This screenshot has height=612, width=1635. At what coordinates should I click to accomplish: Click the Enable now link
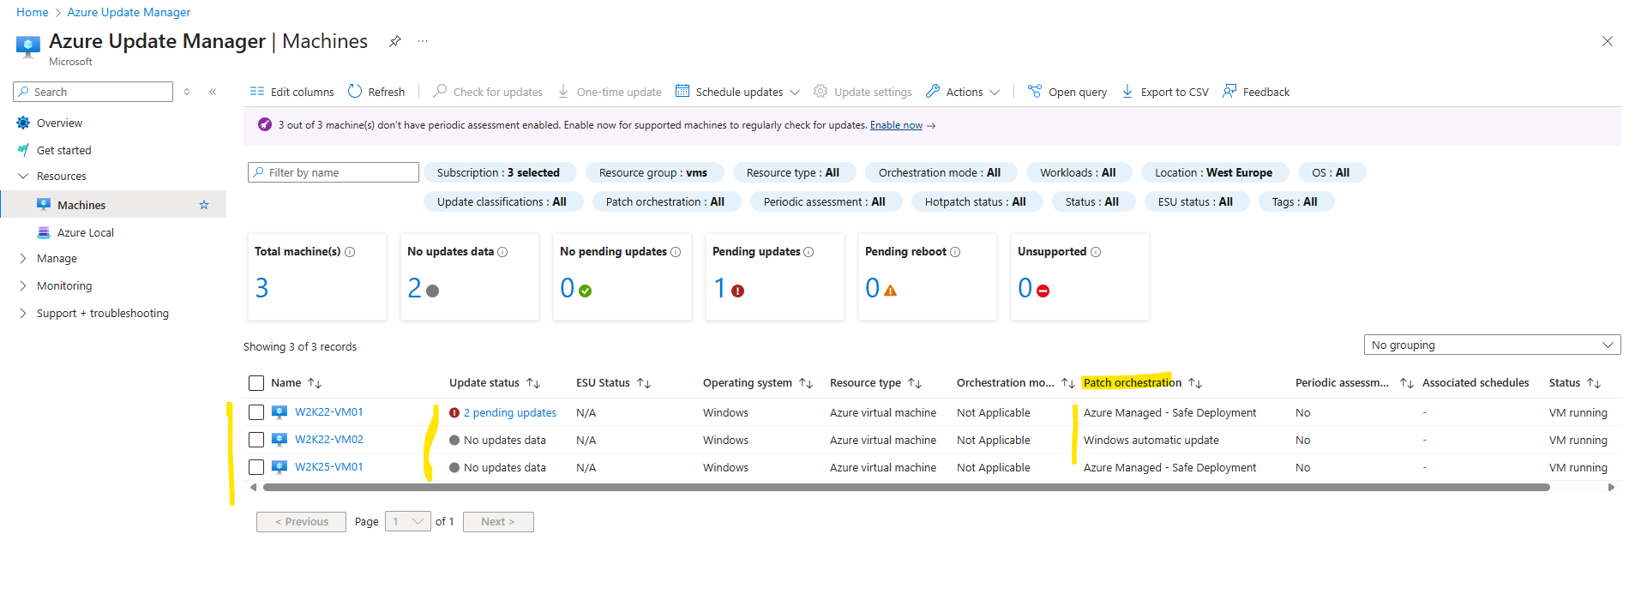point(896,125)
